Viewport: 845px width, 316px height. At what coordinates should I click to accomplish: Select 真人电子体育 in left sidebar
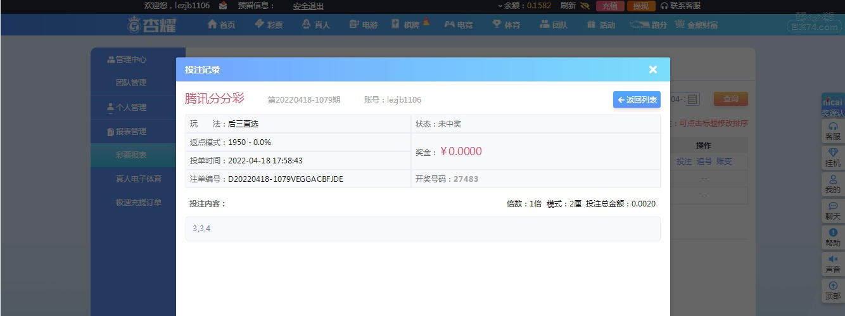[138, 179]
